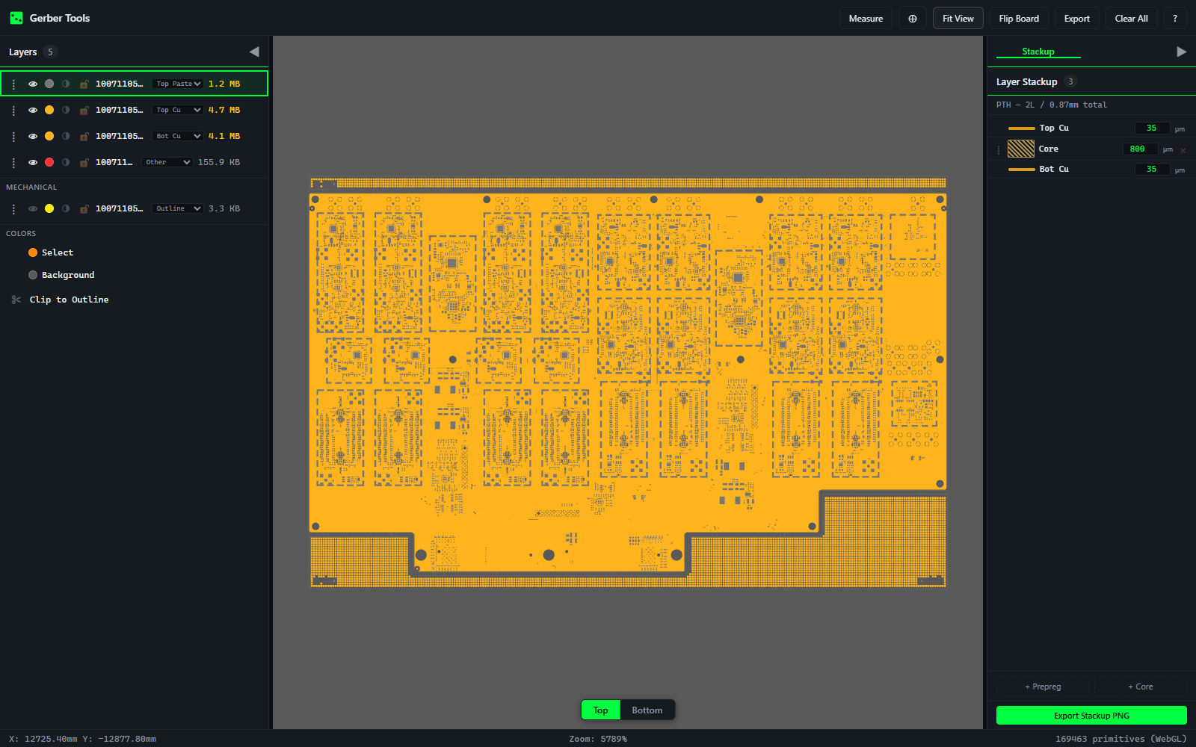Click the crosshair origin icon in toolbar
Image resolution: width=1196 pixels, height=747 pixels.
pos(913,19)
